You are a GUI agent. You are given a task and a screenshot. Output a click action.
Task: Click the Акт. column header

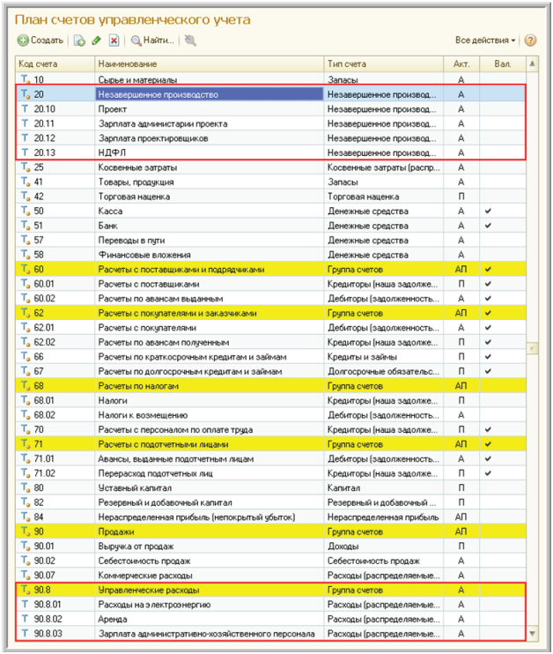(x=461, y=64)
